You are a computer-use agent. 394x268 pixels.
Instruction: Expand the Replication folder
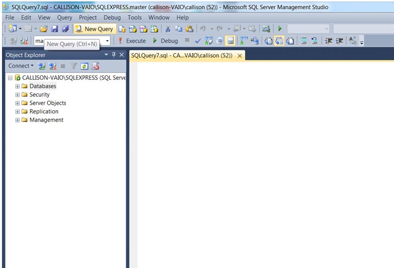(x=17, y=112)
